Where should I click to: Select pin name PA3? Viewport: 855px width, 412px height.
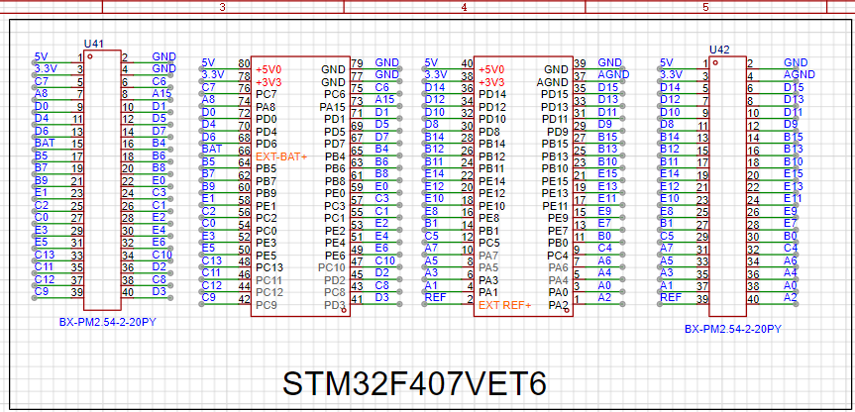point(489,280)
